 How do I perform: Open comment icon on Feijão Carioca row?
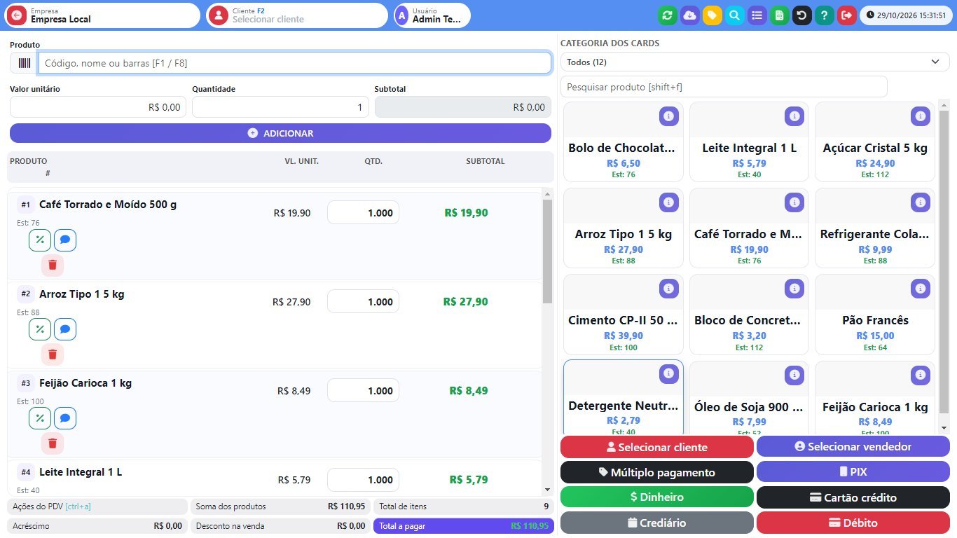coord(65,418)
